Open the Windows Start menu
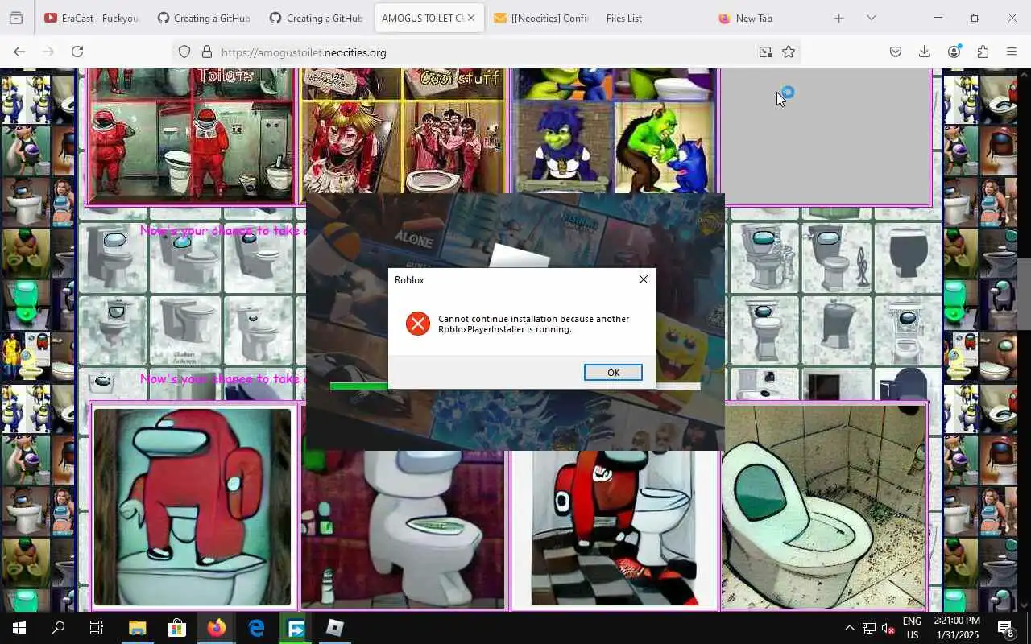The width and height of the screenshot is (1031, 644). tap(19, 628)
